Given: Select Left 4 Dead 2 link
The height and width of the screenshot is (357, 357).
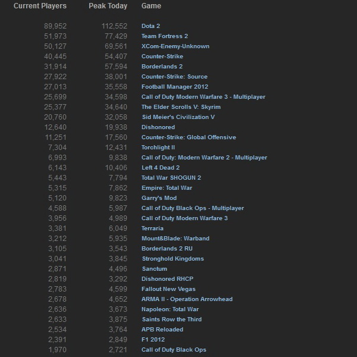Looking at the screenshot, I should [x=161, y=168].
